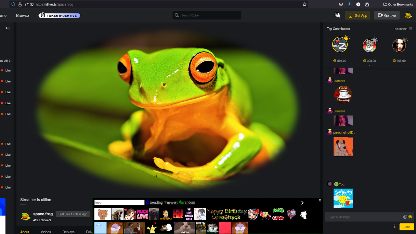
Task: Open the This month contributors filter
Action: [402, 29]
